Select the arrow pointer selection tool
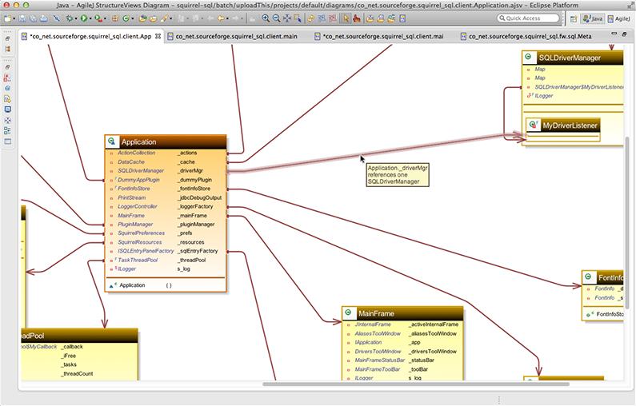636x406 pixels. coord(346,18)
